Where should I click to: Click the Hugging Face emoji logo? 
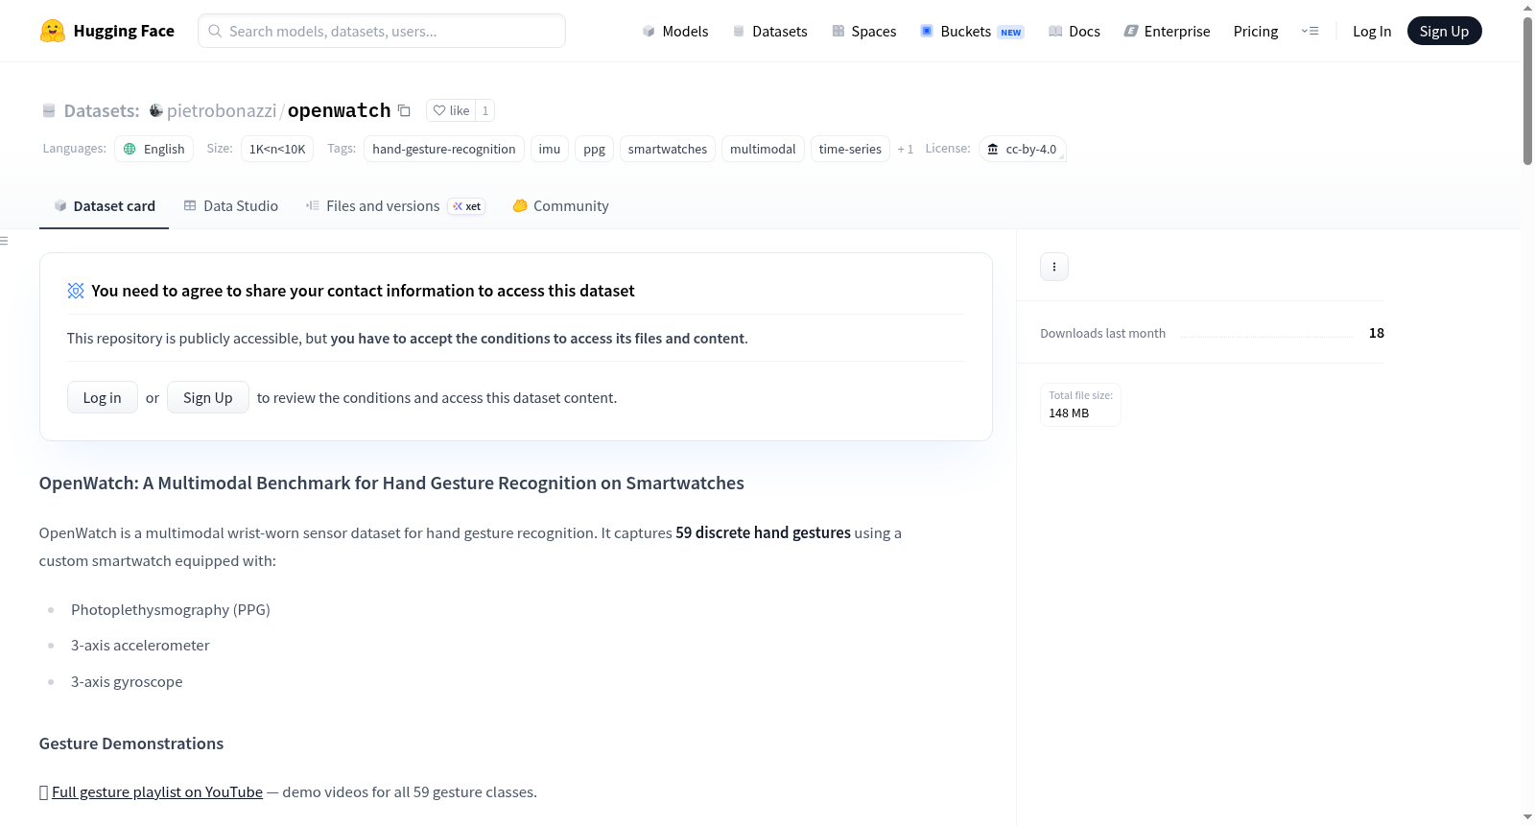click(53, 31)
